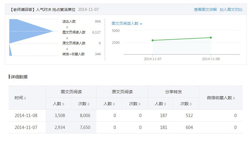Click cell value 3,508

(x=60, y=115)
